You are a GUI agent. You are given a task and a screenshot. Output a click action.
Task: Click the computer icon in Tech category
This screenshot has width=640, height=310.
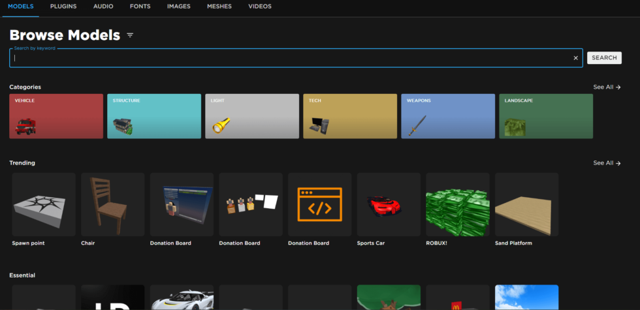[319, 126]
